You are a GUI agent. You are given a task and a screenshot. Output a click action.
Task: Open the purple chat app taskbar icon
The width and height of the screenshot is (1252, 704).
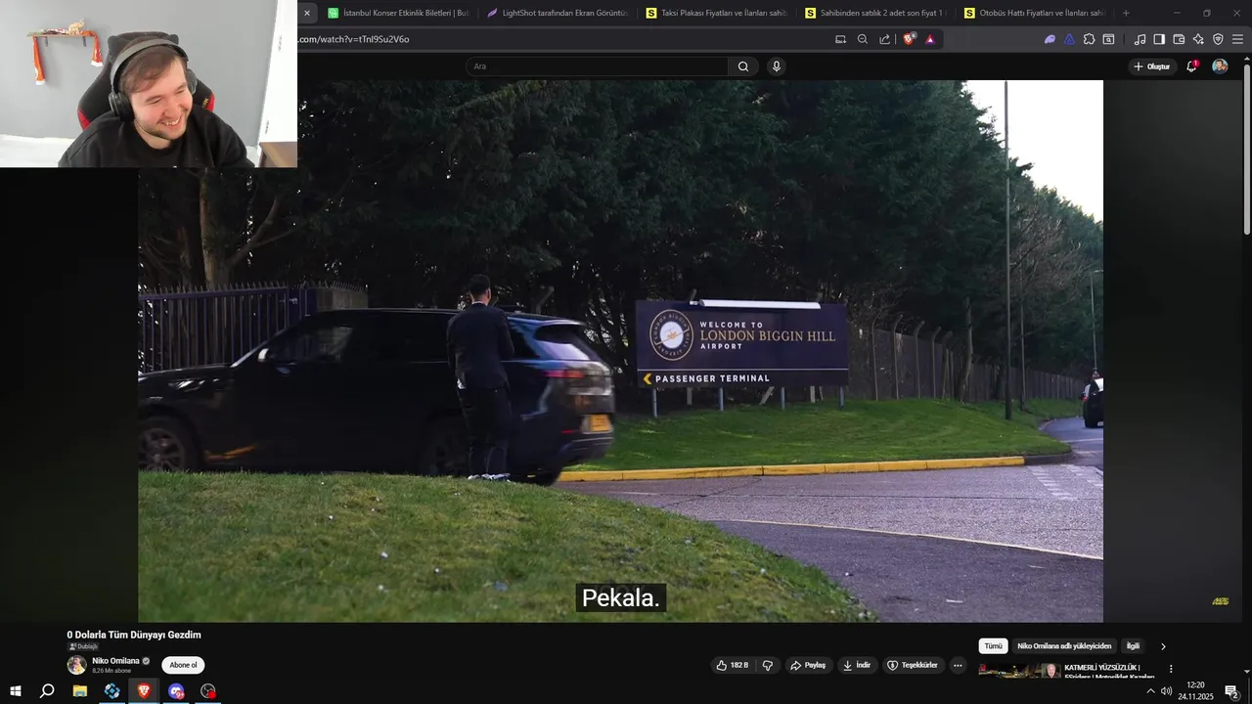point(176,691)
